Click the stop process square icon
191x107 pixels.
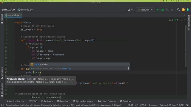pyautogui.click(x=172, y=10)
